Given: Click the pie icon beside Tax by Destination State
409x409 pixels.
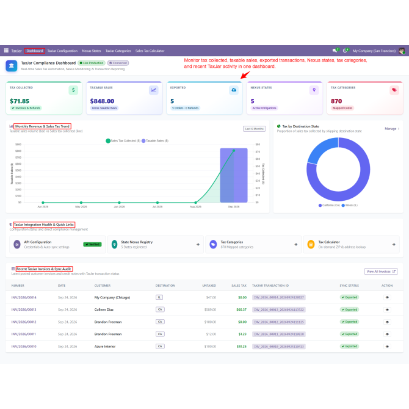Looking at the screenshot, I should pos(279,126).
